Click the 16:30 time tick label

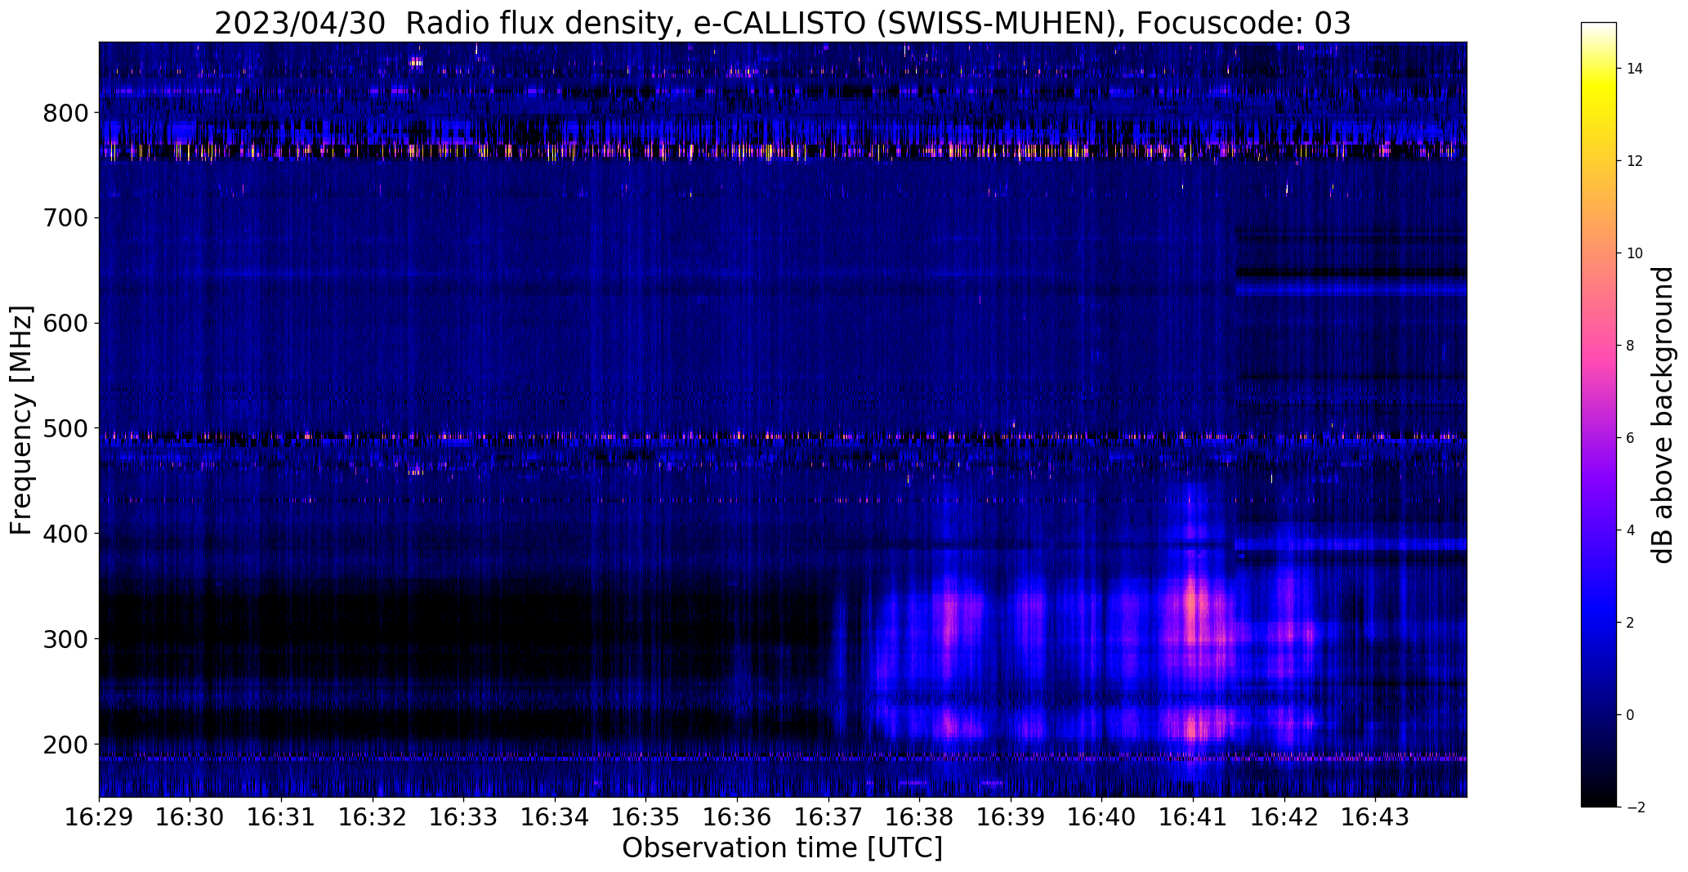pos(190,816)
